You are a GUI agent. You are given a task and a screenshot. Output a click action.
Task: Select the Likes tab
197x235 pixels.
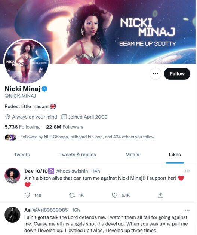tap(175, 155)
